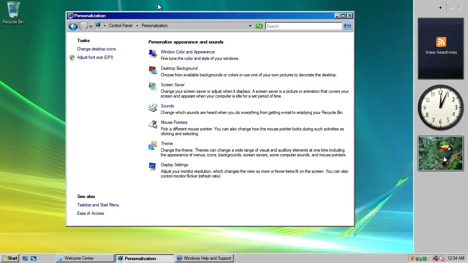
Task: Click the View headlines RSS gadget
Action: (x=441, y=48)
